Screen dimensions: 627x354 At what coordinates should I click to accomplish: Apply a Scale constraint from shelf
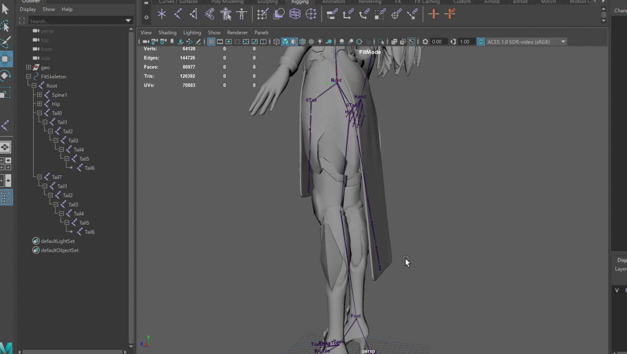point(380,14)
